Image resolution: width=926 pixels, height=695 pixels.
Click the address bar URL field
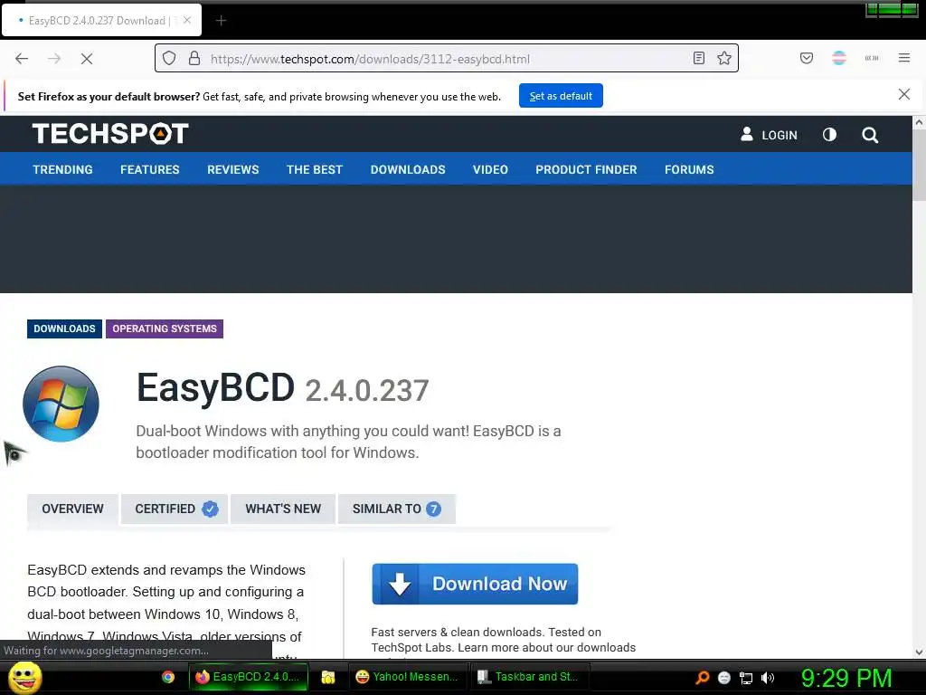point(447,59)
